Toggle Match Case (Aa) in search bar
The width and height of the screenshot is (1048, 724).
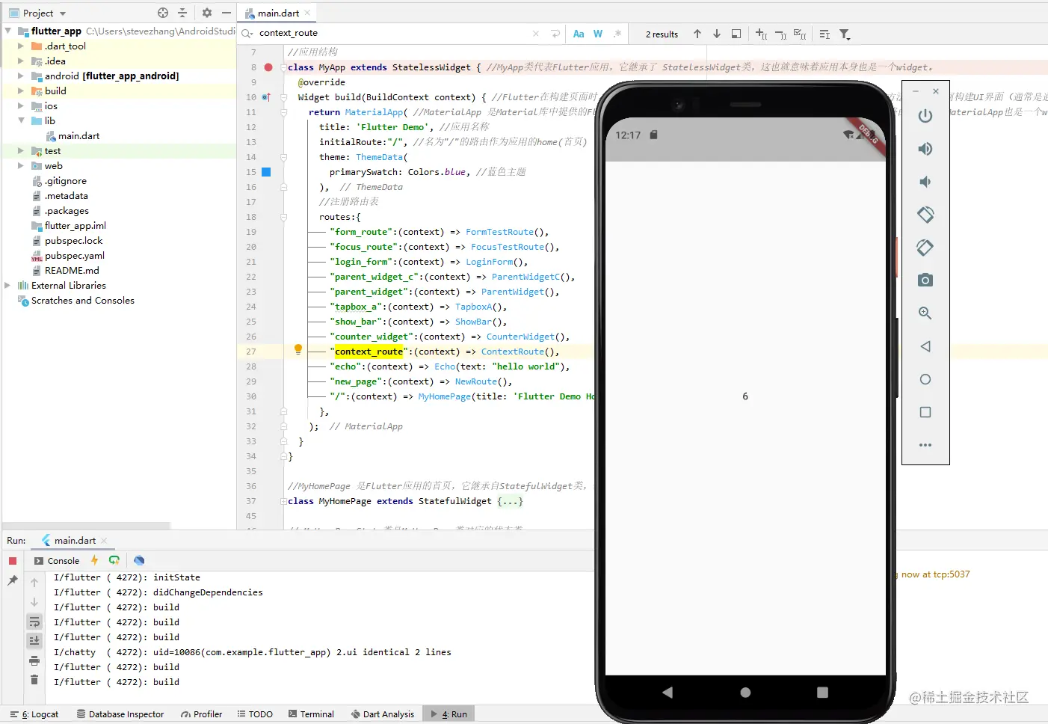579,34
